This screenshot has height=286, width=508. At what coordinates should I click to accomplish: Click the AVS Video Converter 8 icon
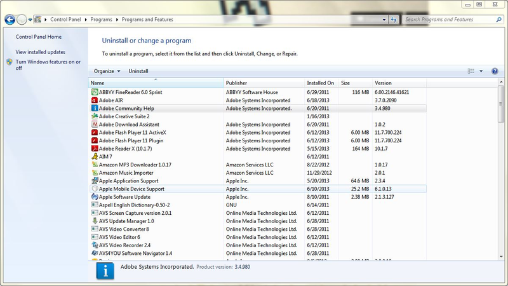pos(95,229)
